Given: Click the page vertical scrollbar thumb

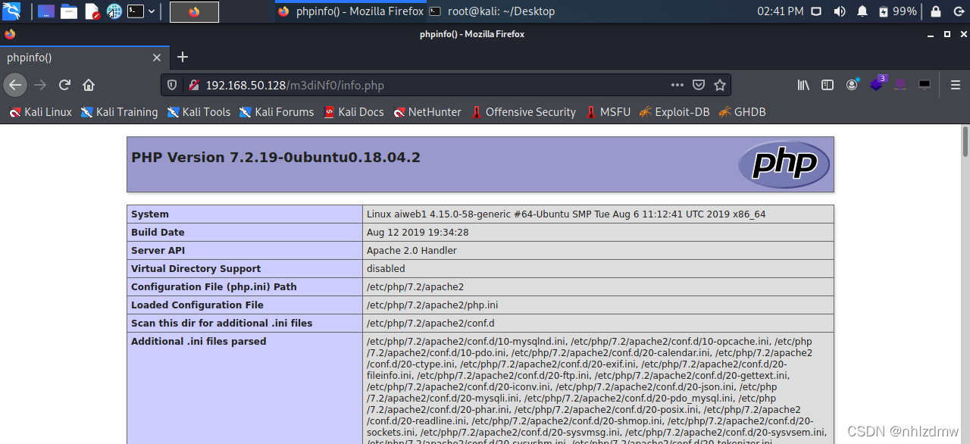Looking at the screenshot, I should (965, 142).
